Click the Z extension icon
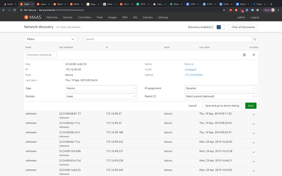Viewport: 282px width, 176px height. click(247, 10)
